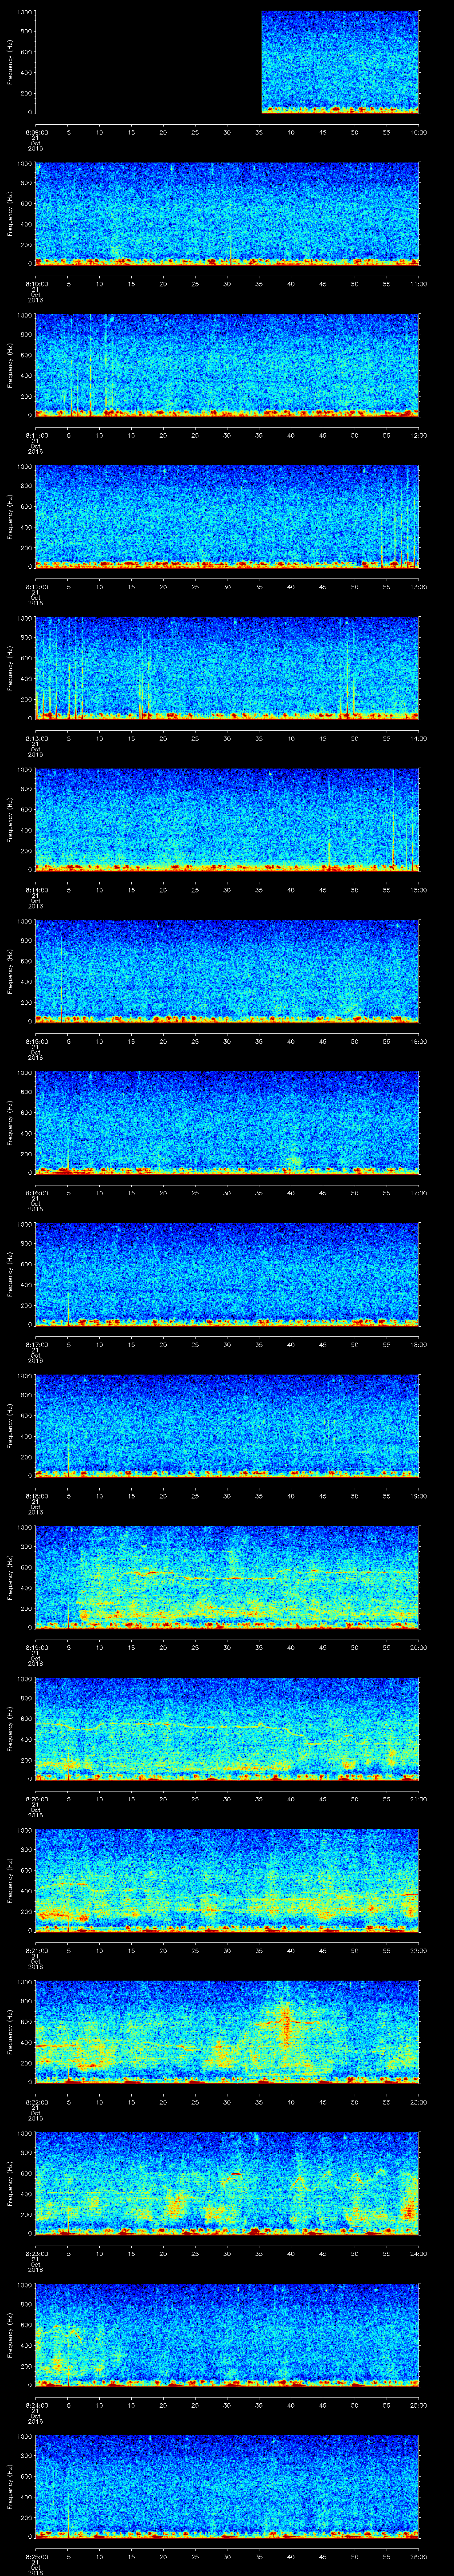
Task: Open the spectrogram panel starting at 8:09:00
Action: coord(227,62)
